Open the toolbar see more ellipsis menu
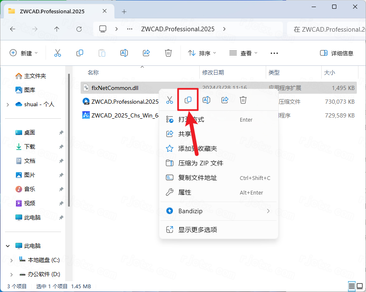 tap(274, 53)
